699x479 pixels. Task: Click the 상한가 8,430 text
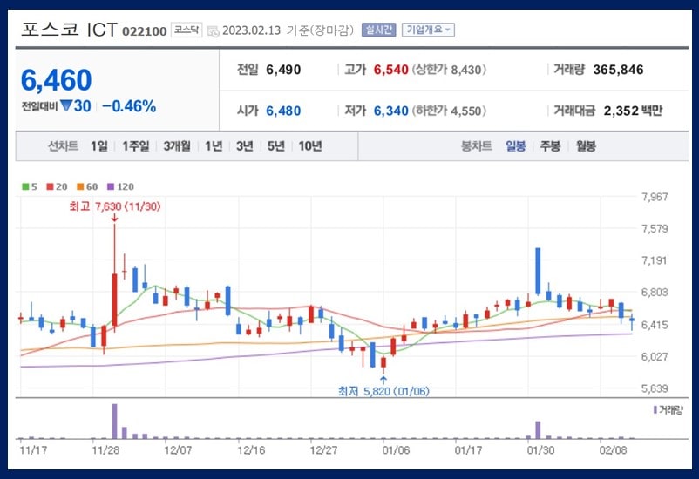[449, 70]
